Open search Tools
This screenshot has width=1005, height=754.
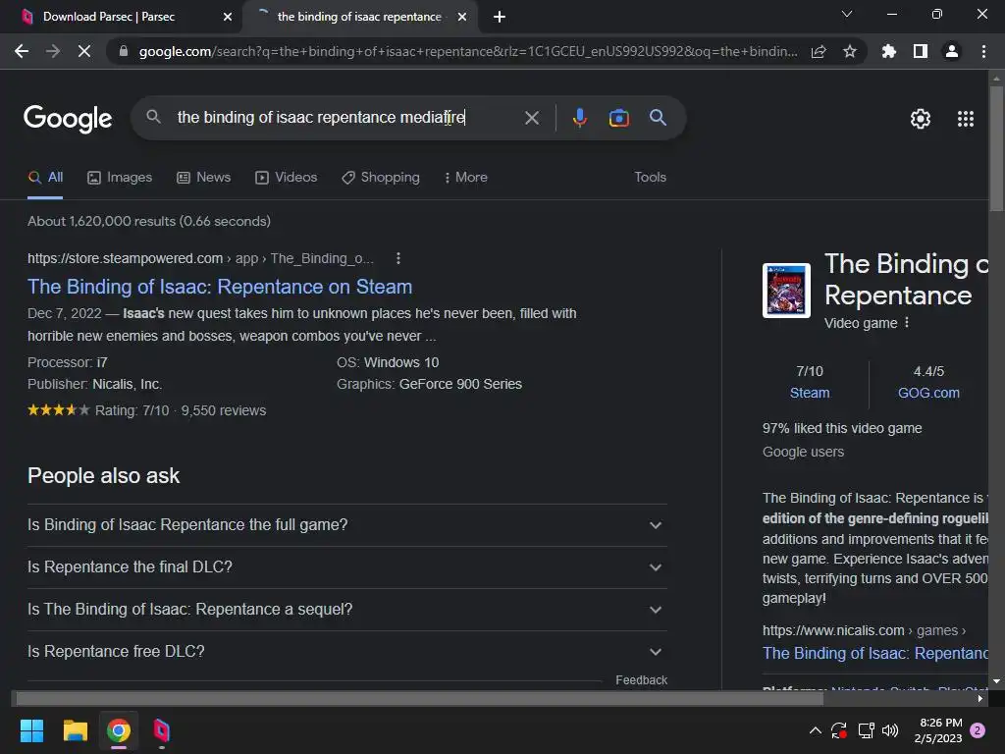point(650,178)
